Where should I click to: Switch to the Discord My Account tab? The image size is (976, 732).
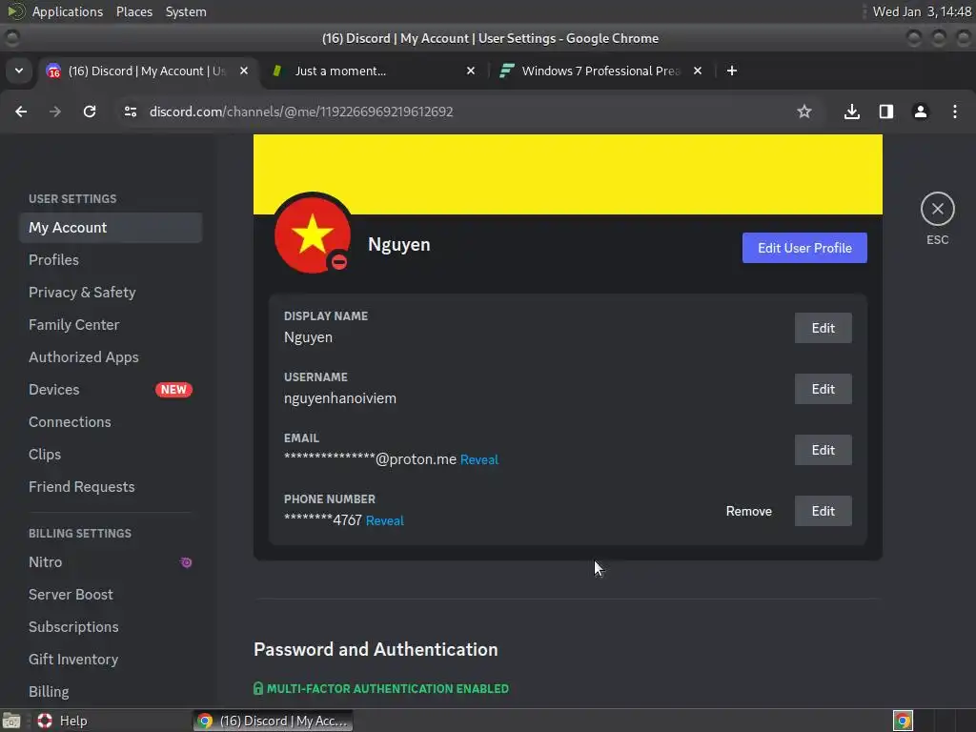(x=147, y=71)
